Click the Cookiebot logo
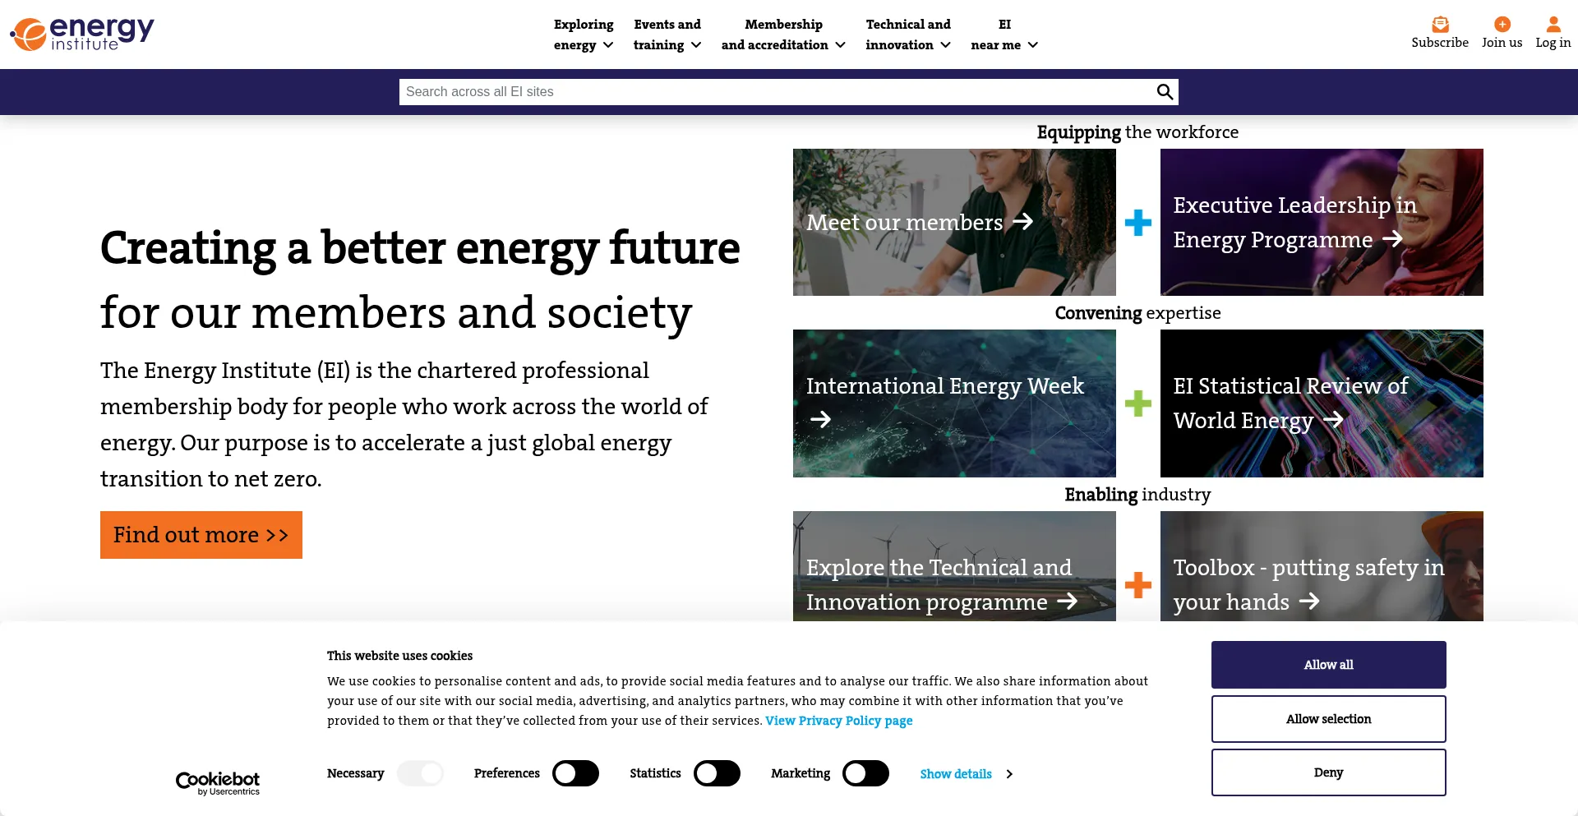The image size is (1578, 816). tap(218, 782)
